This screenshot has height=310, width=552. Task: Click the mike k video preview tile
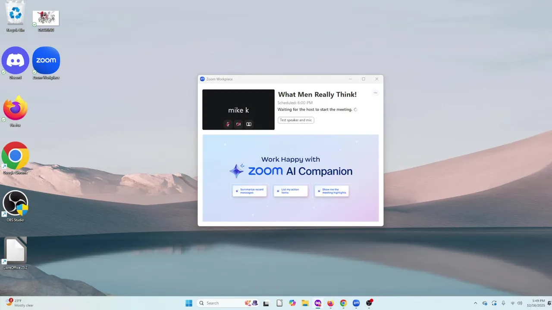click(238, 109)
